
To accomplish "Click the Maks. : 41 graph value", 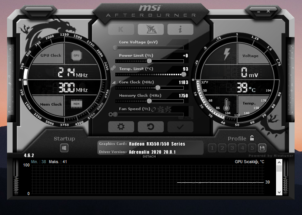I will [x=58, y=162].
